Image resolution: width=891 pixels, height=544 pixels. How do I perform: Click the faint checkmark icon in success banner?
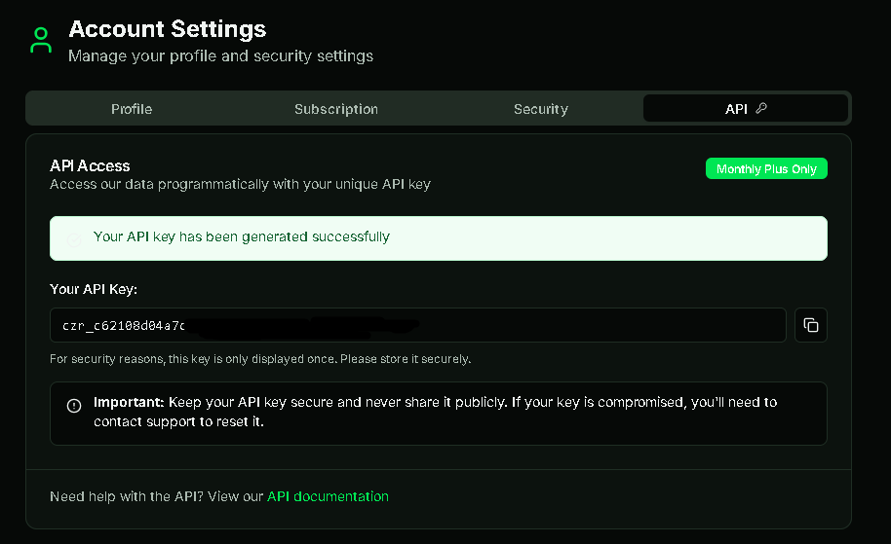(74, 240)
